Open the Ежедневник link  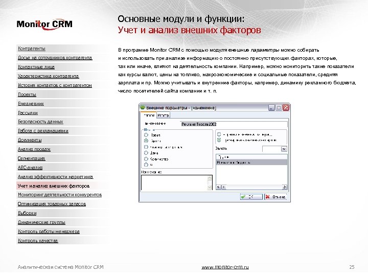click(31, 104)
